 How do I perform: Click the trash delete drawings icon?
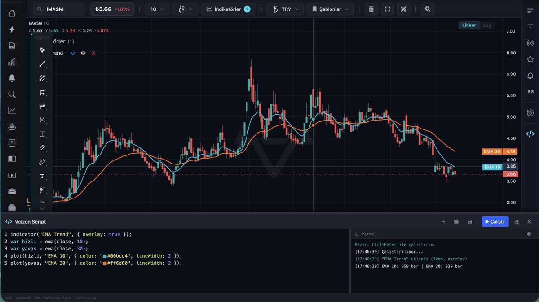[371, 9]
